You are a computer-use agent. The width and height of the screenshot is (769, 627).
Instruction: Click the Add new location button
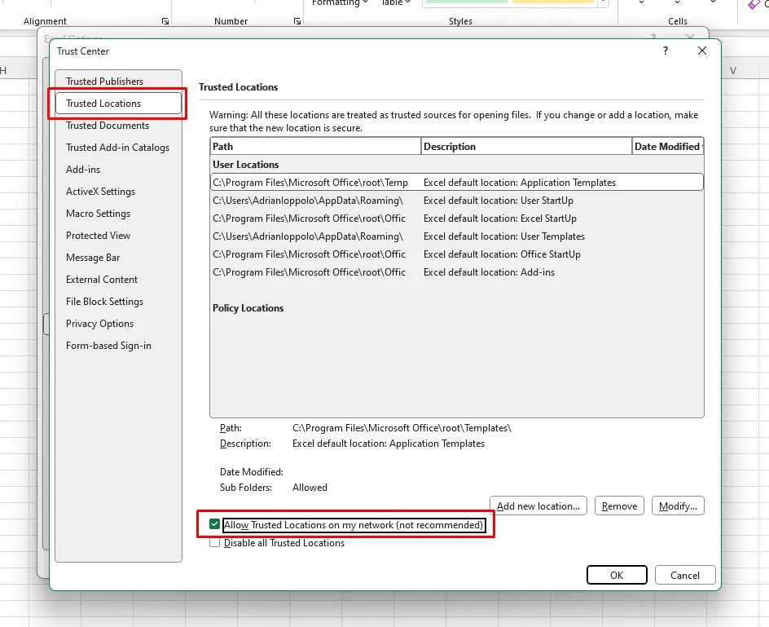click(x=538, y=506)
